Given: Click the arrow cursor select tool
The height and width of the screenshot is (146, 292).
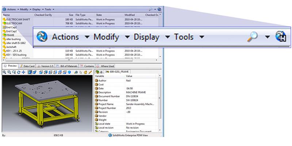Looking at the screenshot, I should click(81, 72).
